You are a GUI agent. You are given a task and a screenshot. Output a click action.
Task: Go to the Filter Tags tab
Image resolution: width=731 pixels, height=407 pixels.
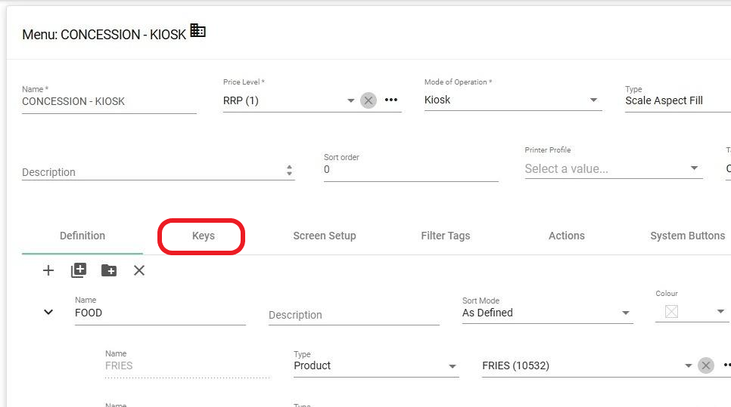tap(445, 236)
